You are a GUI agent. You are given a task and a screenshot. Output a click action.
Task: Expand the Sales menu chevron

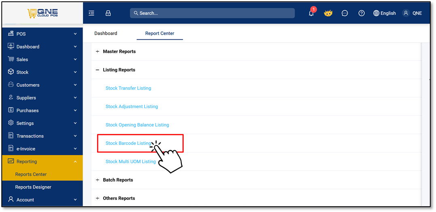pos(75,59)
